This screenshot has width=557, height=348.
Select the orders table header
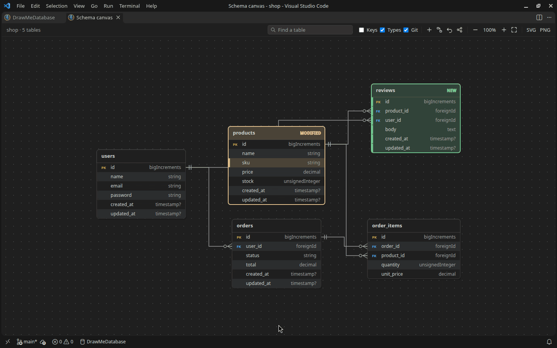tap(277, 226)
